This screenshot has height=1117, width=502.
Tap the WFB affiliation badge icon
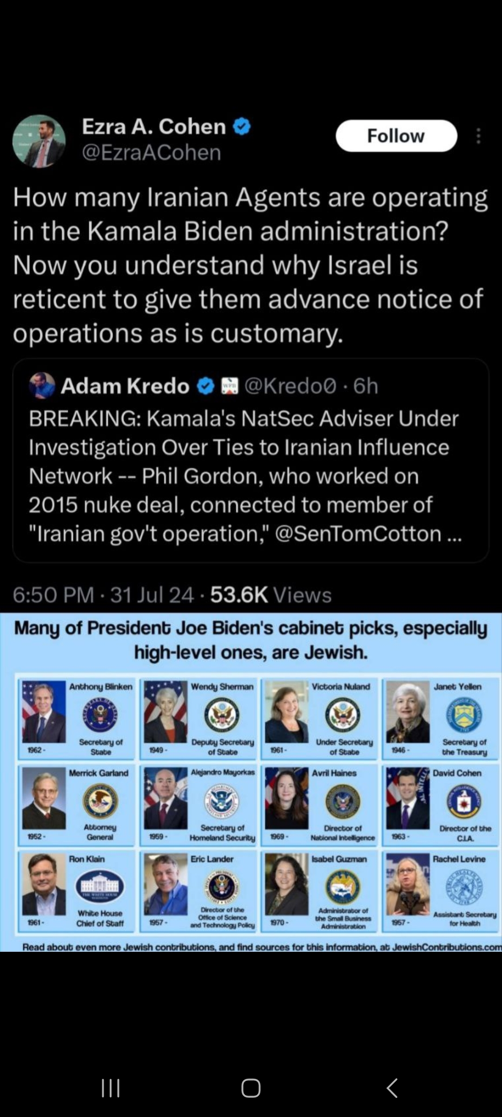coord(229,386)
